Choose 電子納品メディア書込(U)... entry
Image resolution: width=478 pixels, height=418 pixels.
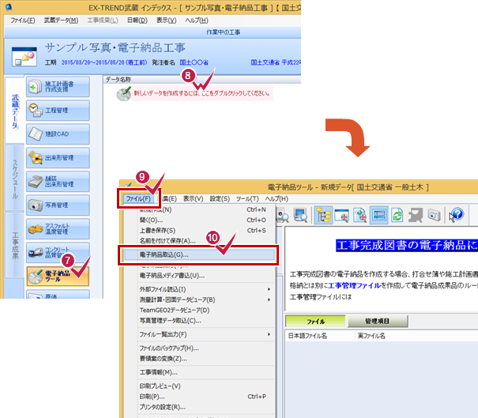[200, 276]
